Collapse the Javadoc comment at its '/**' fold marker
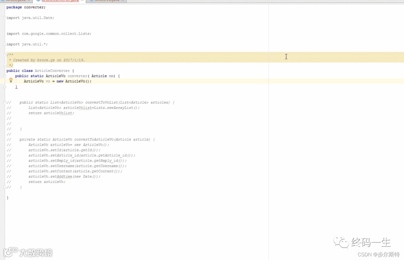 [x=5, y=55]
